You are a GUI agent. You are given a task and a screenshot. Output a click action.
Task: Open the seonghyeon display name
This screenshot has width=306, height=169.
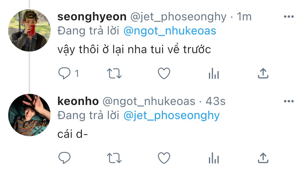[x=92, y=17]
